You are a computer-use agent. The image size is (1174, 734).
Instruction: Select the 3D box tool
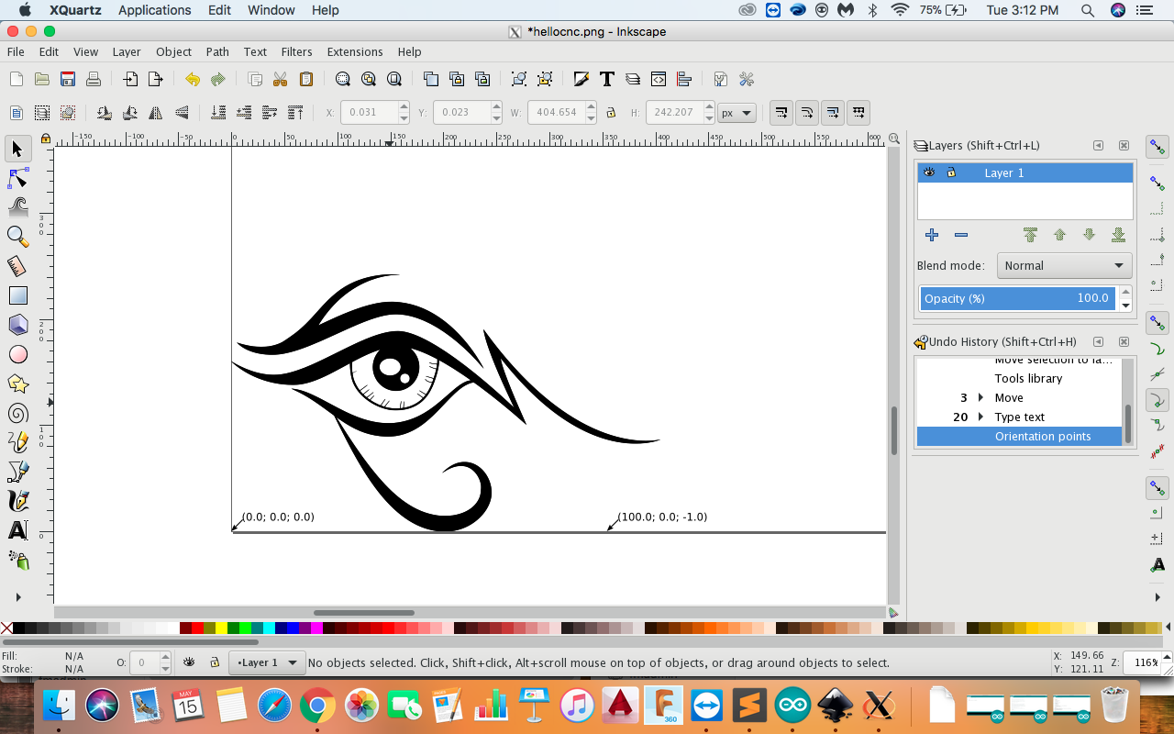click(17, 325)
